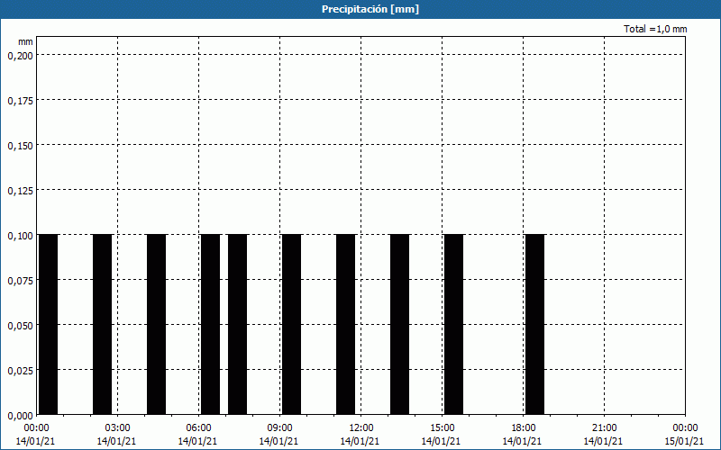Viewport: 721px width, 450px height.
Task: Click the 0,150 y-axis label
Action: pos(20,146)
